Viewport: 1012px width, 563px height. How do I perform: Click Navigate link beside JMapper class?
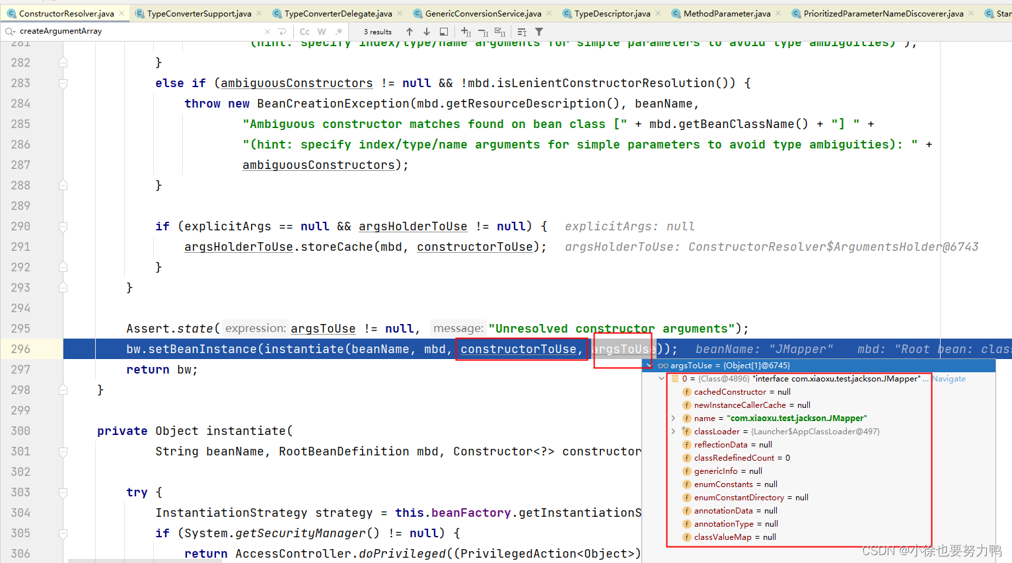pyautogui.click(x=949, y=379)
